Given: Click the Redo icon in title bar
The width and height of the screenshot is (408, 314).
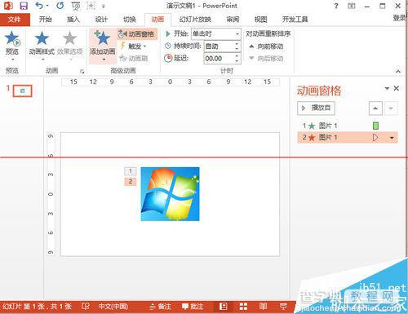Looking at the screenshot, I should point(60,6).
